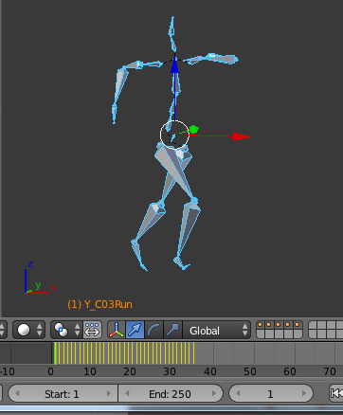Image resolution: width=343 pixels, height=415 pixels.
Task: Toggle the fifth armature layer button
Action: [x=297, y=325]
